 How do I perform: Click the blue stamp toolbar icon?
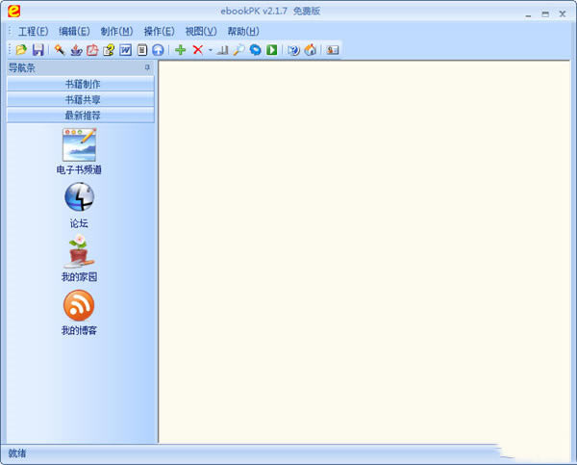point(76,50)
